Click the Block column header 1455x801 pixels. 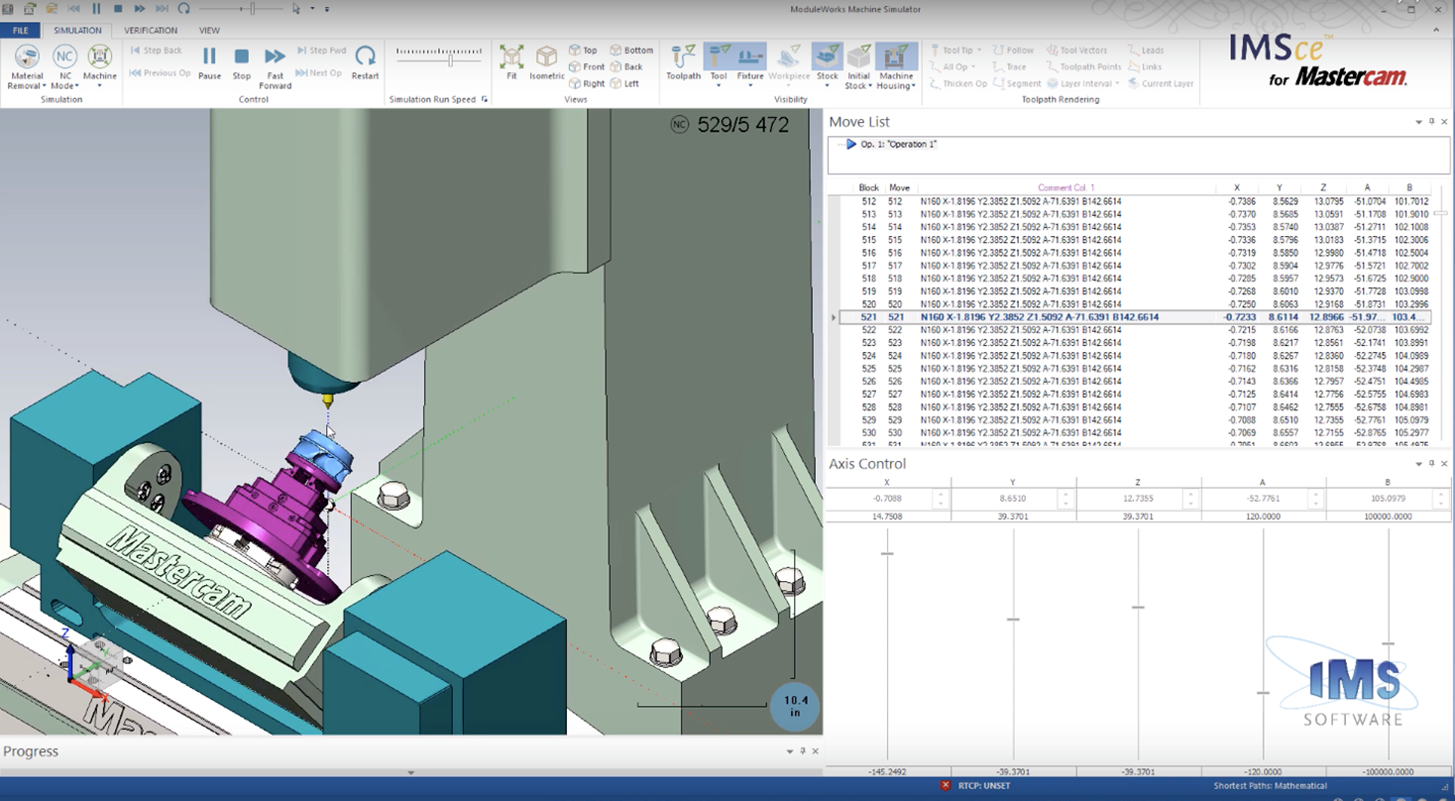pos(868,187)
